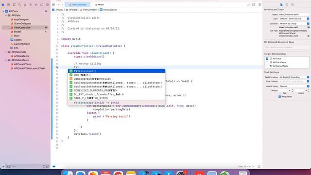This screenshot has height=175, width=311.
Task: Show the History inspector
Action: tap(287, 4)
